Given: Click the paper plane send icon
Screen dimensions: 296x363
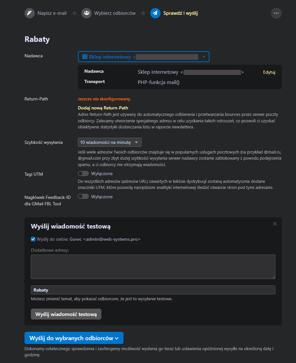Looking at the screenshot, I should (155, 13).
